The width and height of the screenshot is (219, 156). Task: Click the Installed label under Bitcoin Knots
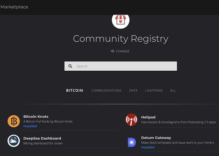(30, 126)
